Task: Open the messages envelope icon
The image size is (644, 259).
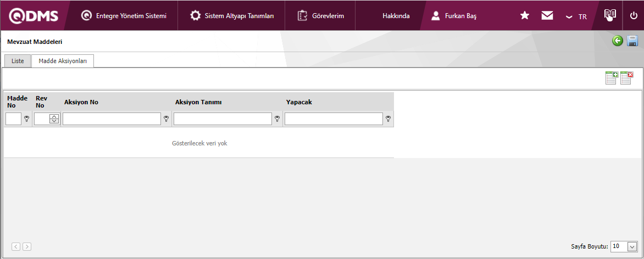Action: click(x=547, y=16)
